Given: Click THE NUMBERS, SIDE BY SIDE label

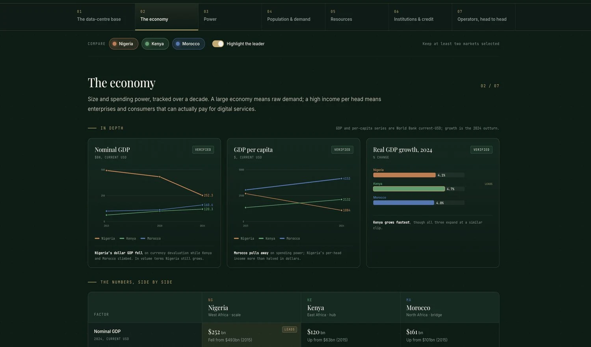Looking at the screenshot, I should click(136, 282).
